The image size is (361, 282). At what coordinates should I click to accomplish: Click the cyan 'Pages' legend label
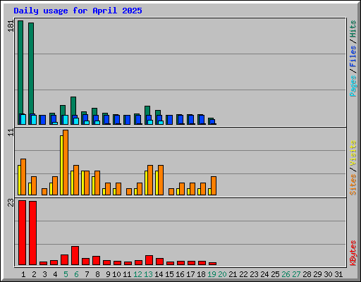pos(353,86)
